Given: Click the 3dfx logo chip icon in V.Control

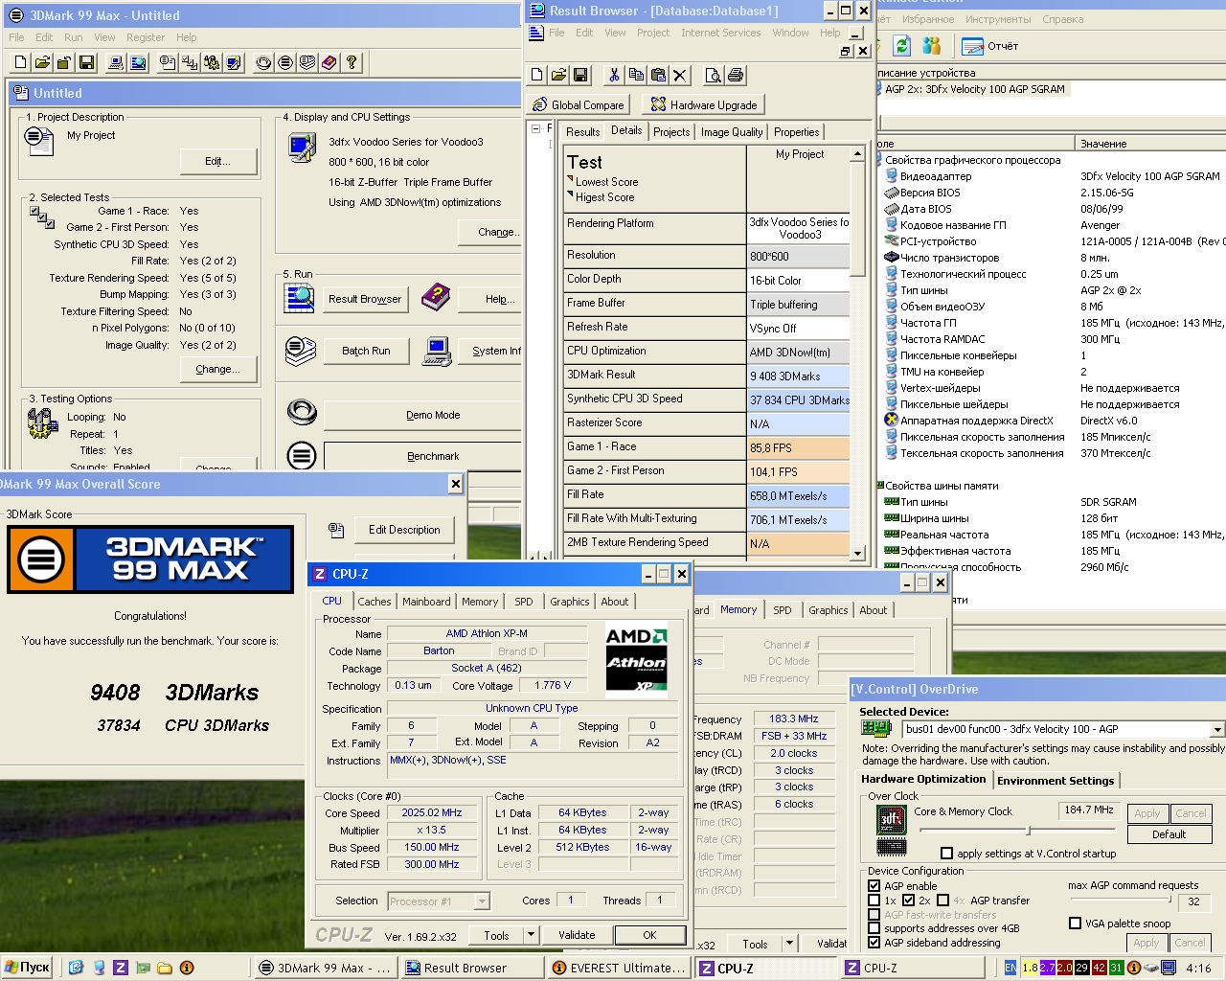Looking at the screenshot, I should tap(891, 820).
